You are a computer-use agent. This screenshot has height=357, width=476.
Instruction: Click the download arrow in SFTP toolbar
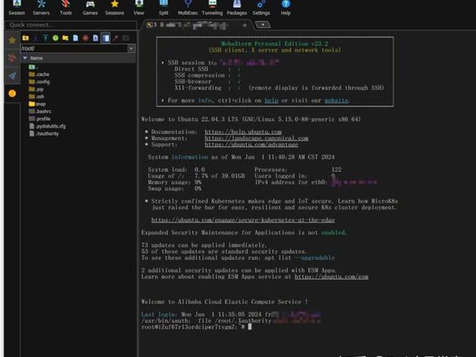click(x=36, y=38)
